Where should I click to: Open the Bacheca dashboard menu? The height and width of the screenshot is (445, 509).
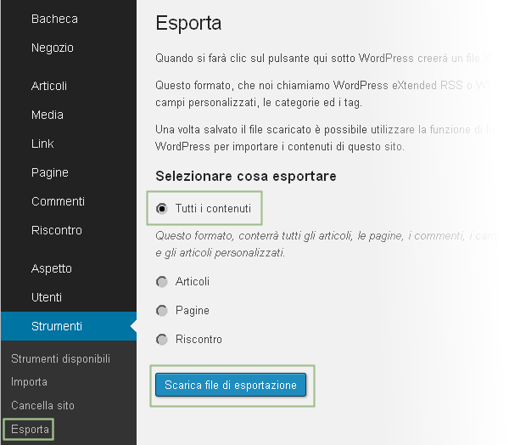54,19
